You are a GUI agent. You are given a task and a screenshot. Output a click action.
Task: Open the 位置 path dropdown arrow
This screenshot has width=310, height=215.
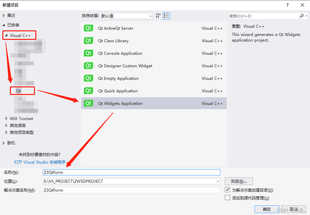tap(218, 181)
